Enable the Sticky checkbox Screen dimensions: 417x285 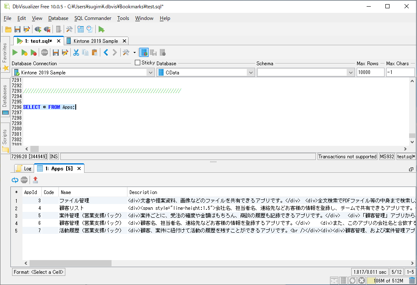(x=137, y=63)
